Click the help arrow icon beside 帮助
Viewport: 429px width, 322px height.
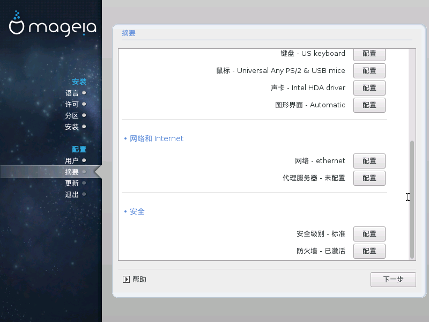tap(126, 279)
